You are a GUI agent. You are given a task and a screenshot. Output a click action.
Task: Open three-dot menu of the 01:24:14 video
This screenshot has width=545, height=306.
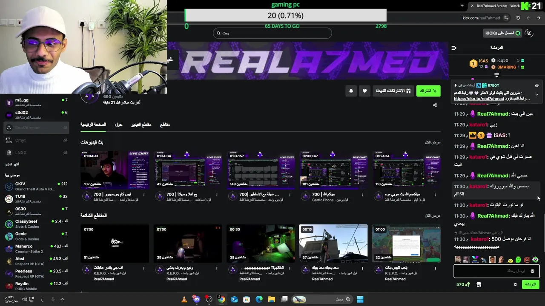coord(435,195)
